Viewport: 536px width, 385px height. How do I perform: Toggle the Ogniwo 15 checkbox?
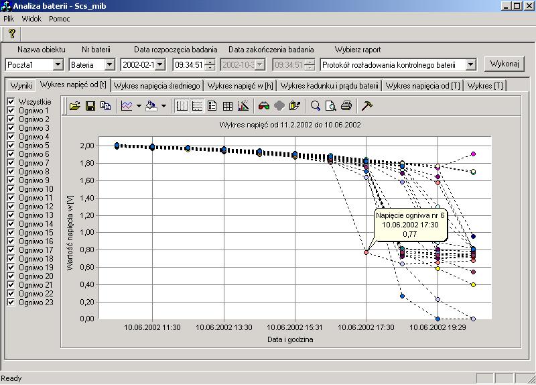[x=11, y=233]
